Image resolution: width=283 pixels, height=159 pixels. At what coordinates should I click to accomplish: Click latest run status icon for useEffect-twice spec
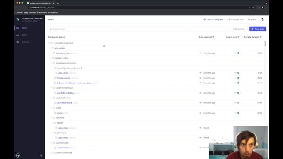click(238, 103)
